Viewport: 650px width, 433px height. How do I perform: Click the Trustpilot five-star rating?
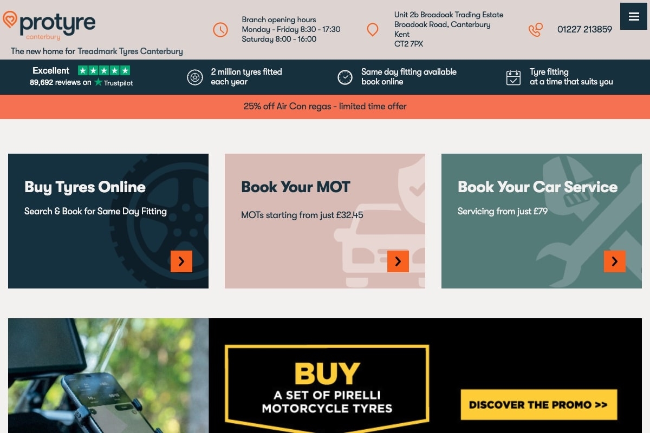(x=104, y=70)
